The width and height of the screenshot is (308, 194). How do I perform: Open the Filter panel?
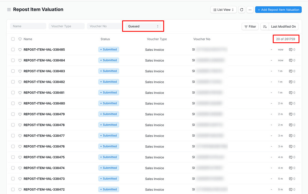coord(250,26)
